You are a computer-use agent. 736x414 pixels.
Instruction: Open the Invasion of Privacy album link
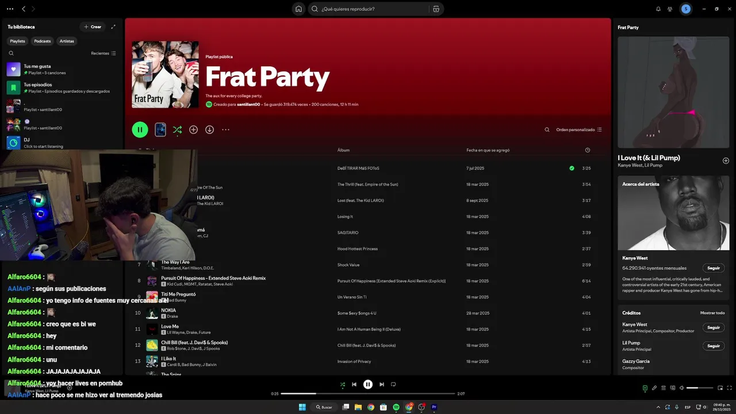click(x=354, y=361)
